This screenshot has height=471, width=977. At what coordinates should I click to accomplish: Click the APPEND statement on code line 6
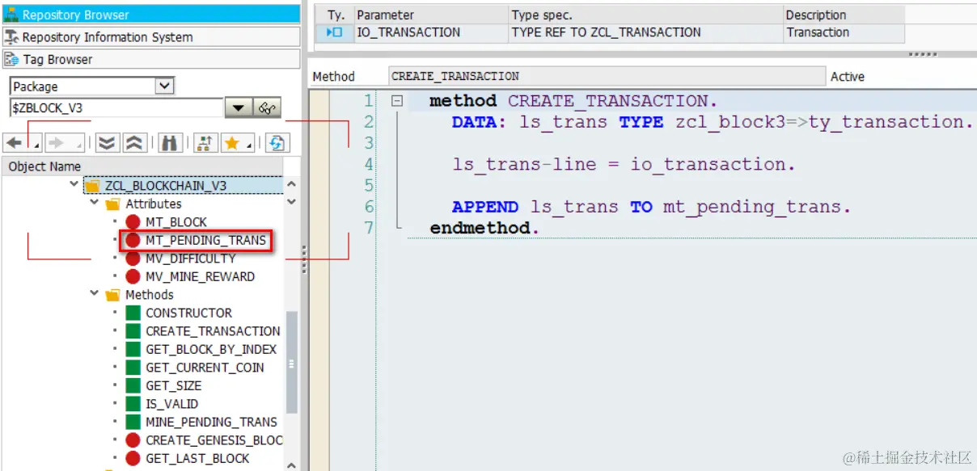pyautogui.click(x=651, y=207)
